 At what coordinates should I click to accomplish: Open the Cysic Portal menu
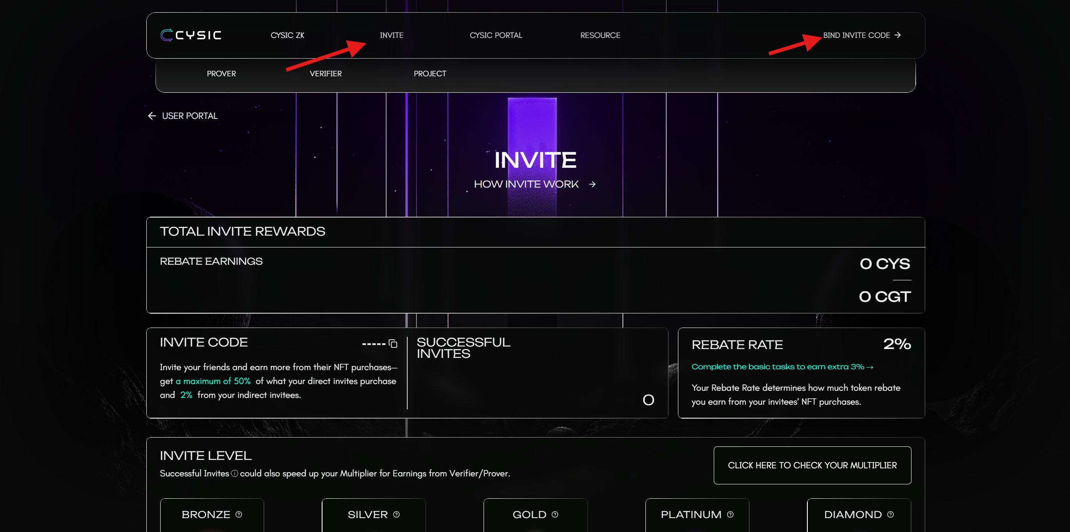pos(496,35)
